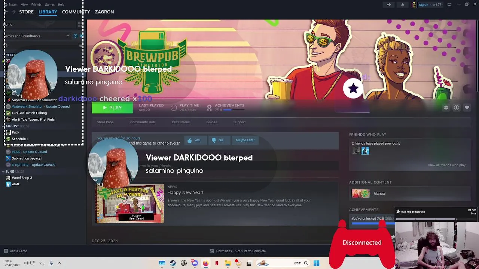
Task: Open second friend's avatar in Friends Who Play
Action: tap(365, 151)
